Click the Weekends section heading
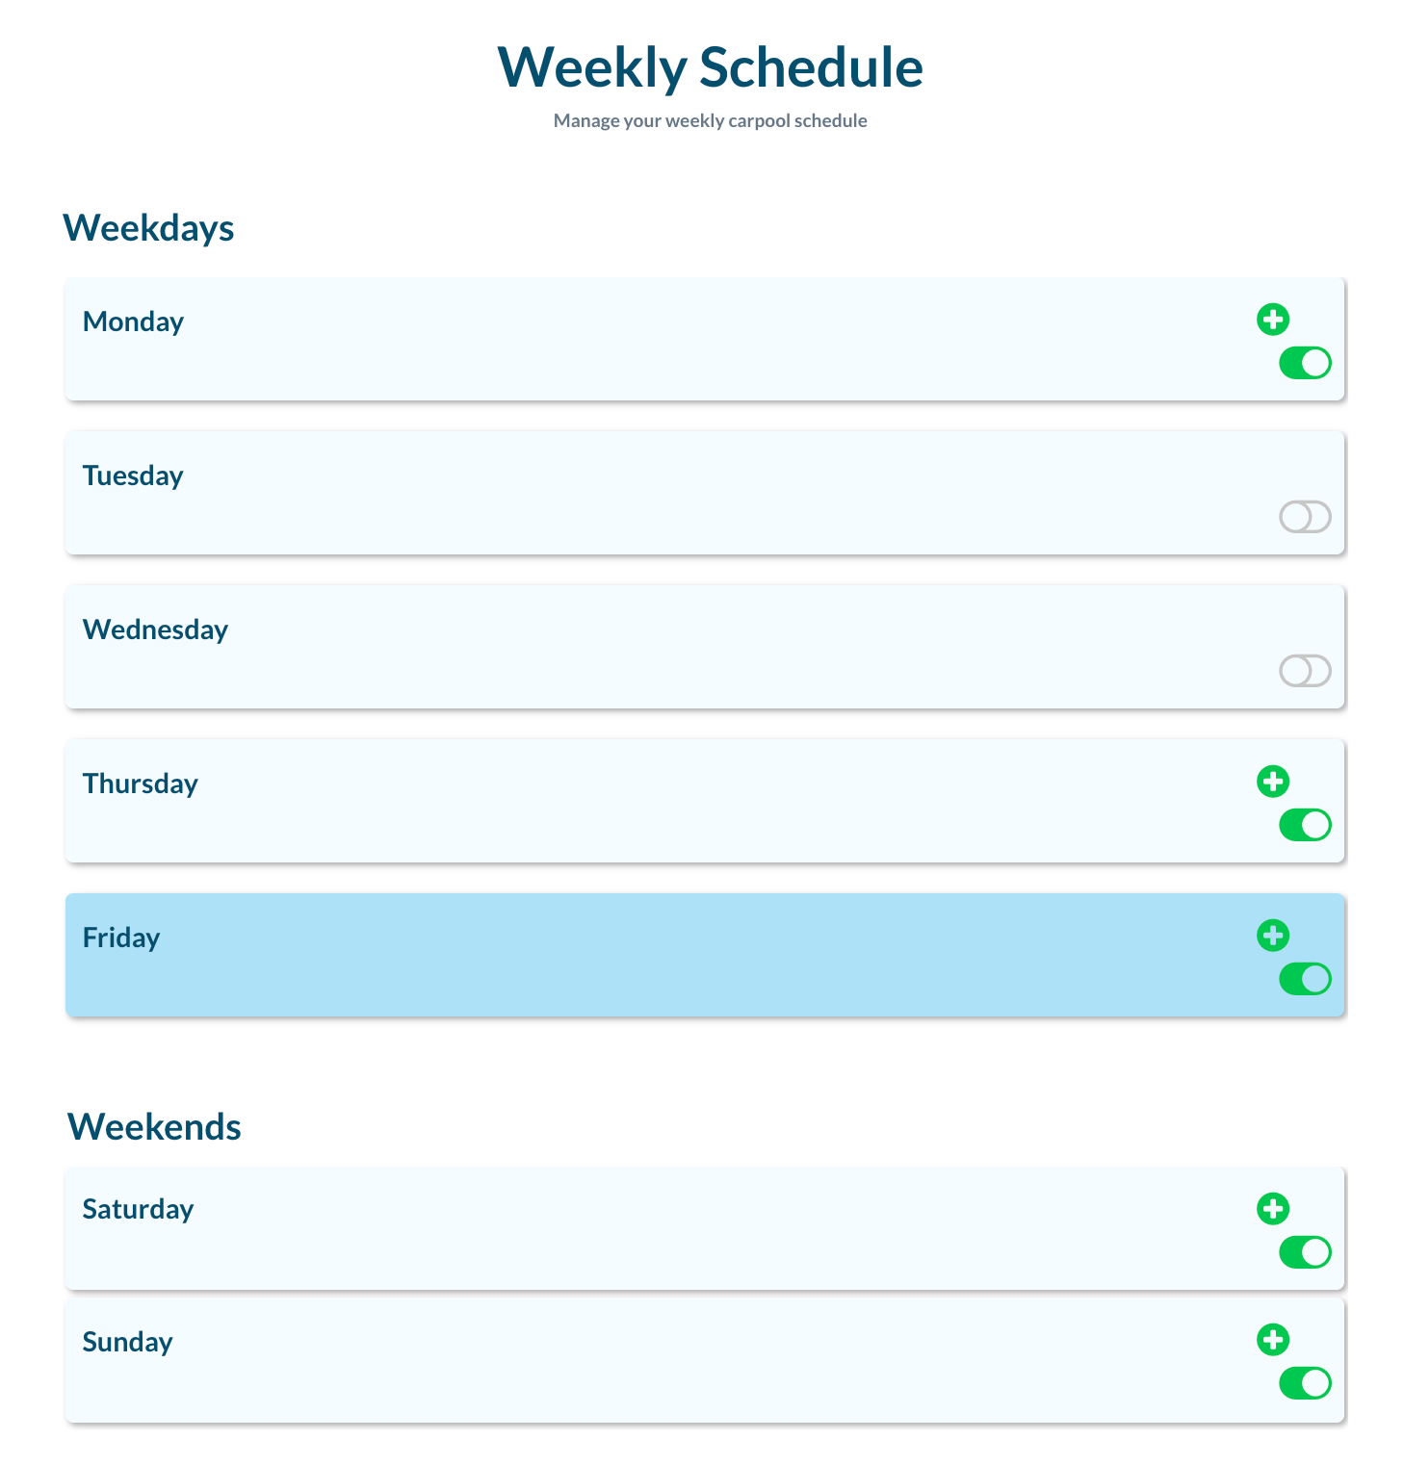The width and height of the screenshot is (1404, 1465). (154, 1127)
